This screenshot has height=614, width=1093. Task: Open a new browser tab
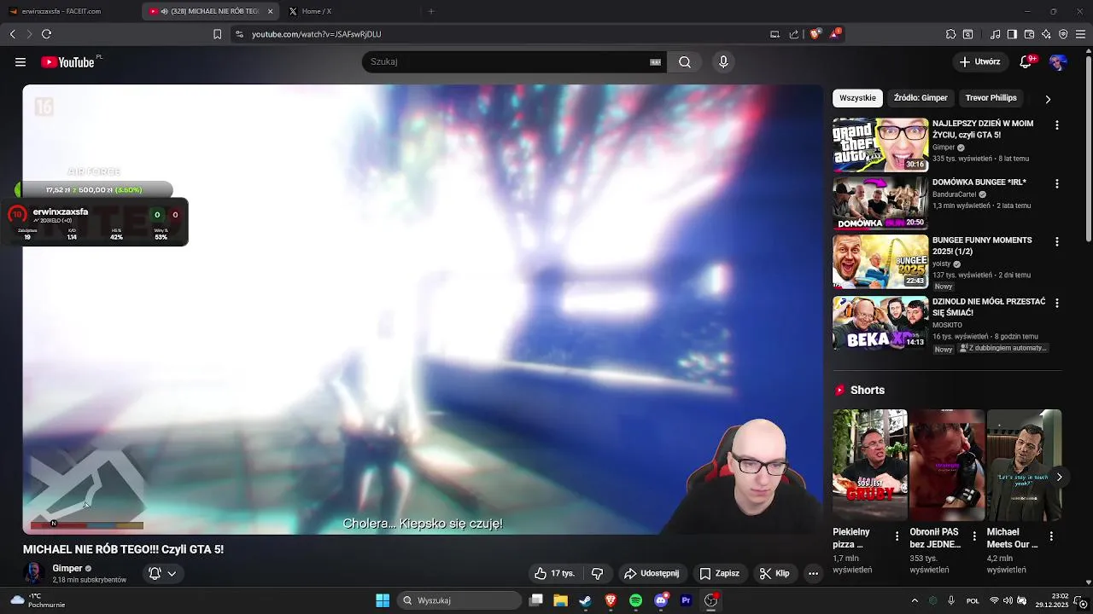[x=431, y=11]
